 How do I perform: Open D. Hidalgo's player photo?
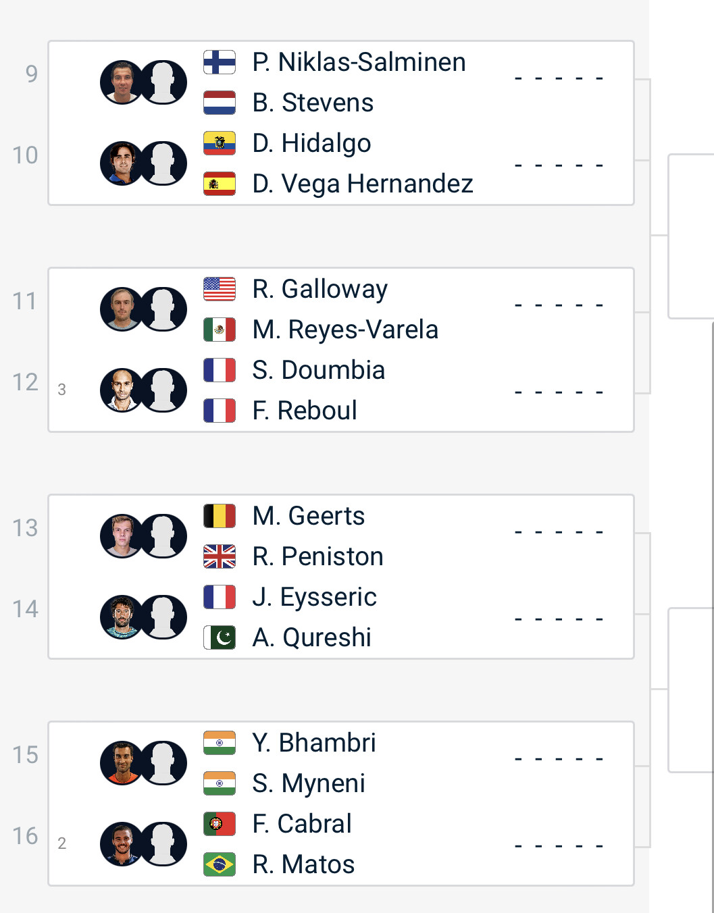coord(122,163)
